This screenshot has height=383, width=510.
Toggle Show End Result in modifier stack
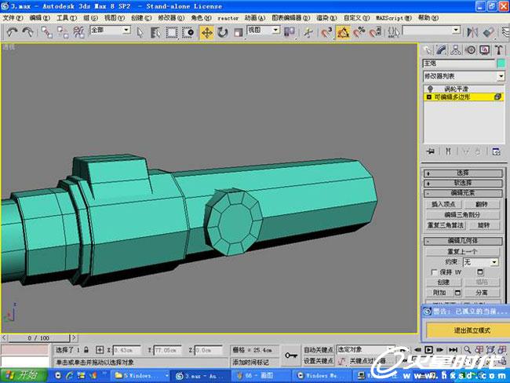[x=448, y=151]
